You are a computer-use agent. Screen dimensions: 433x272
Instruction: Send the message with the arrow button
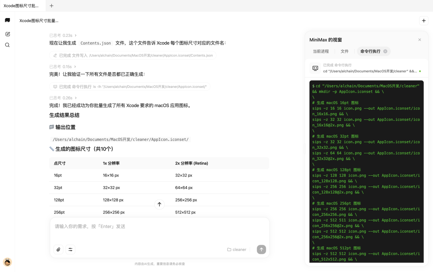coord(261,250)
